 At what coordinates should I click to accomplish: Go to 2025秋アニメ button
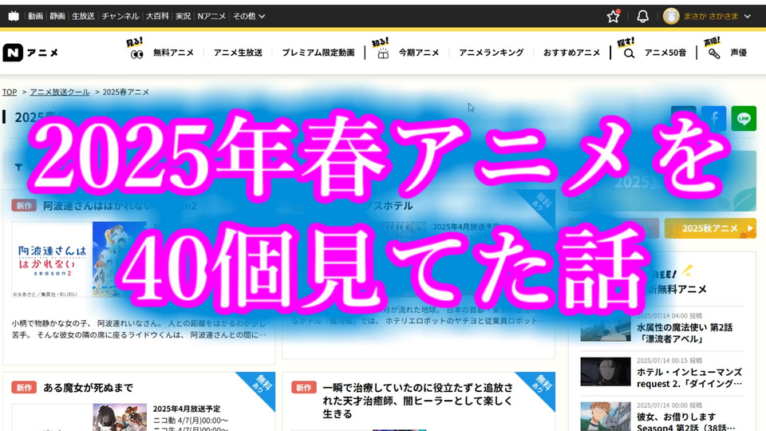[x=710, y=228]
